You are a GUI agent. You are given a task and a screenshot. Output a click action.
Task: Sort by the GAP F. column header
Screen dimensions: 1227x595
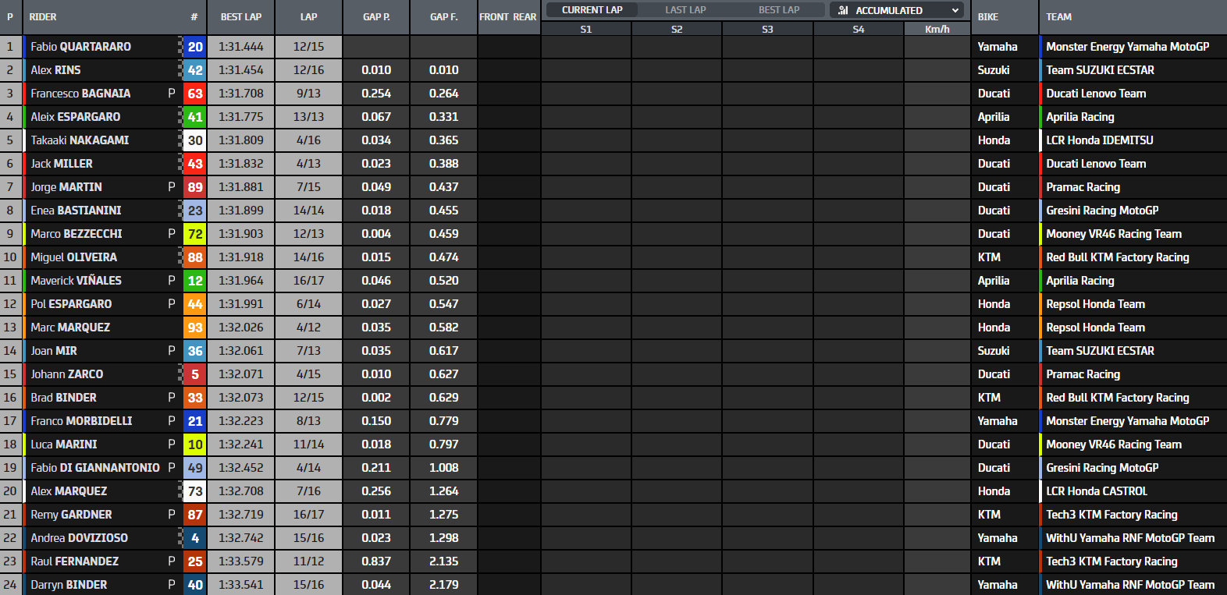point(443,17)
